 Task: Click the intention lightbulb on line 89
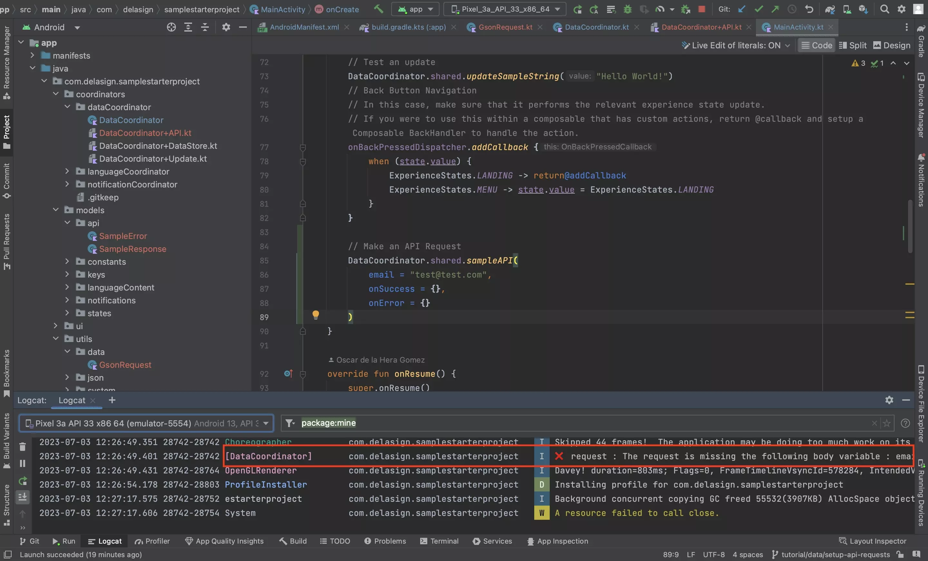(x=315, y=315)
